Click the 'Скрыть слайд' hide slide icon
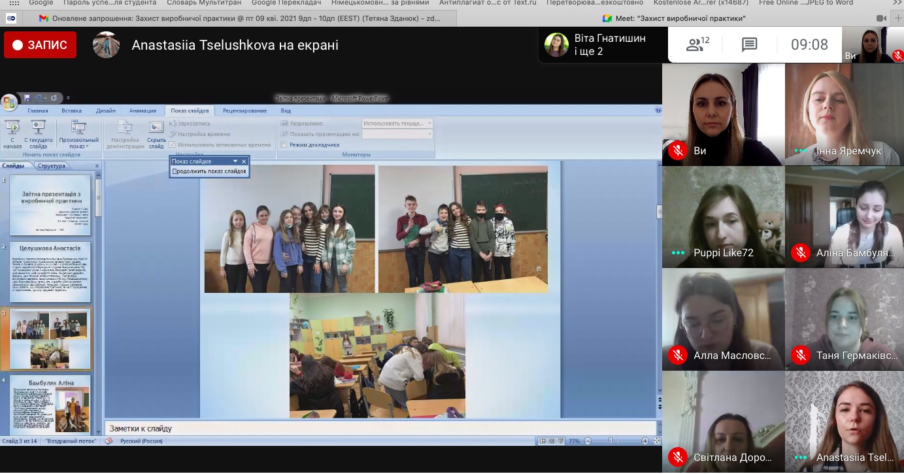Image resolution: width=904 pixels, height=474 pixels. [x=156, y=128]
